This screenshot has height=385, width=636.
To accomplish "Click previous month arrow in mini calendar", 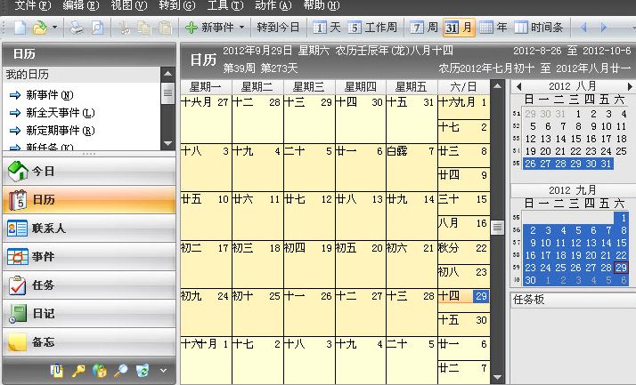I will (518, 86).
